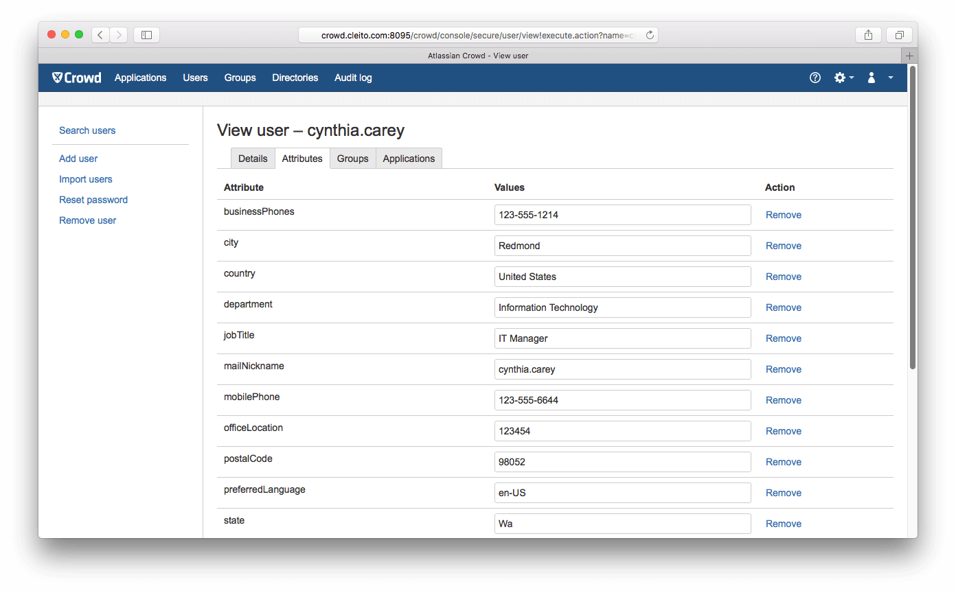Click the page vertical scrollbar

coord(913,217)
